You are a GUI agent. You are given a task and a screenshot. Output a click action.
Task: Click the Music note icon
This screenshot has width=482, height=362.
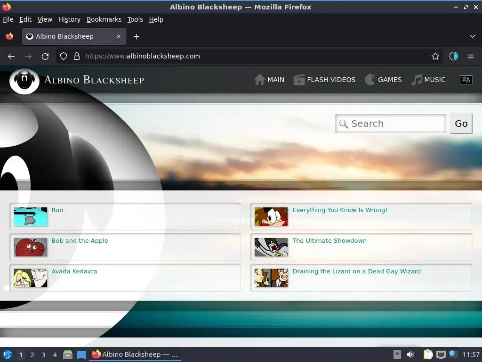(417, 80)
